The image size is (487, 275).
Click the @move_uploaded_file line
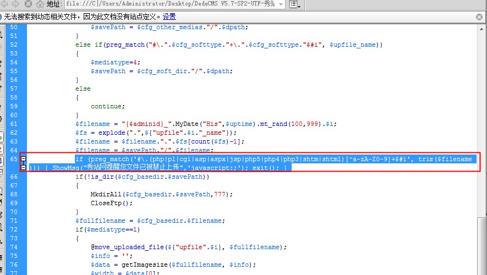pos(189,247)
